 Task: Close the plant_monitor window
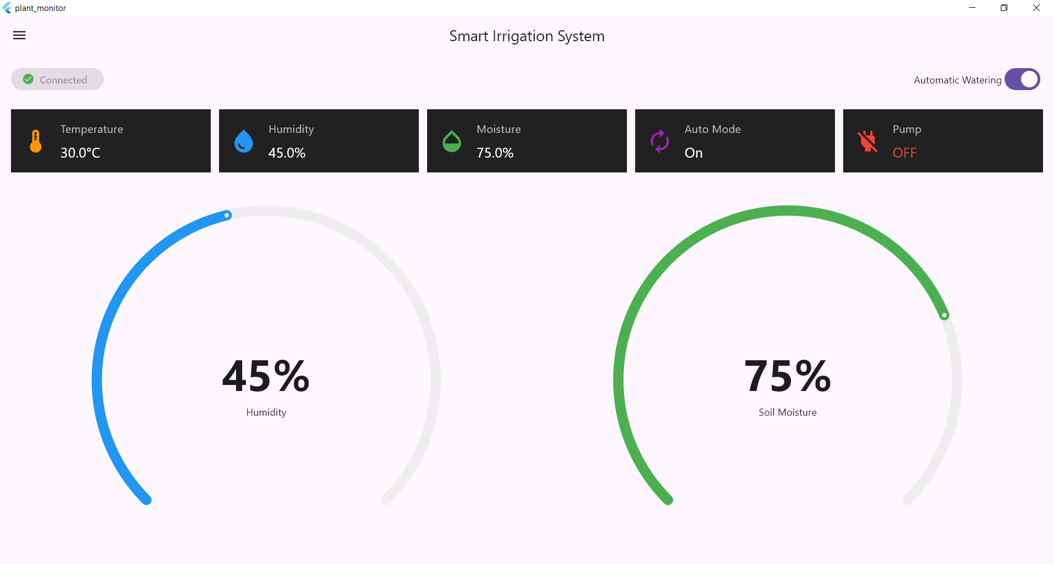(1036, 8)
